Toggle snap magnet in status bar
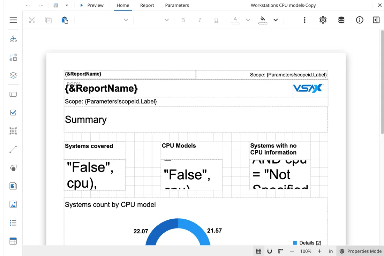Image resolution: width=384 pixels, height=256 pixels. click(x=270, y=251)
